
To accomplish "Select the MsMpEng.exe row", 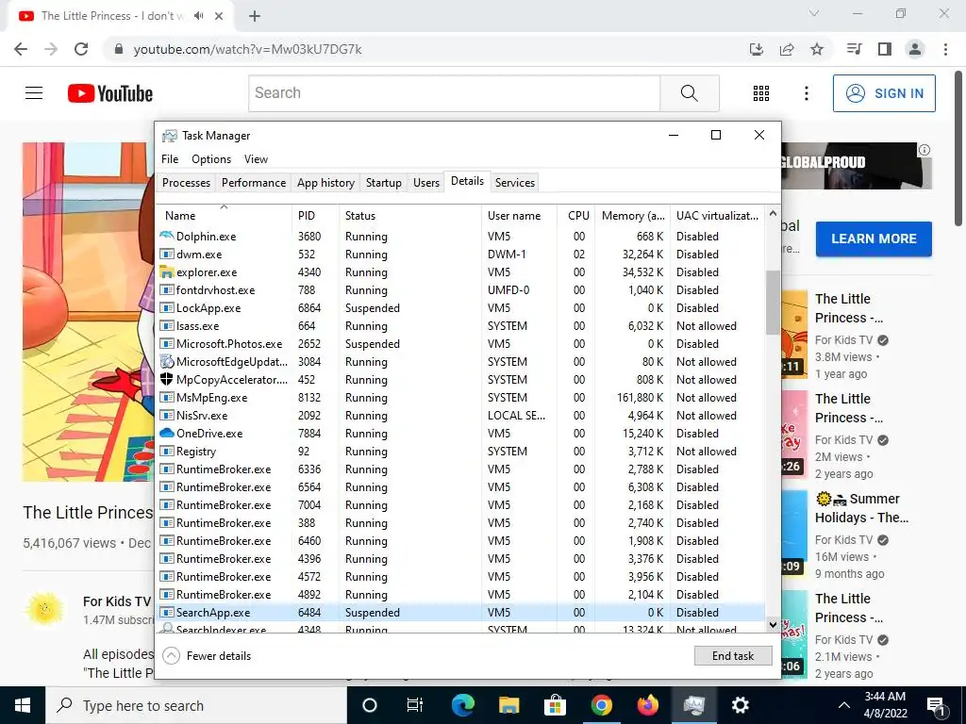I will coord(460,397).
